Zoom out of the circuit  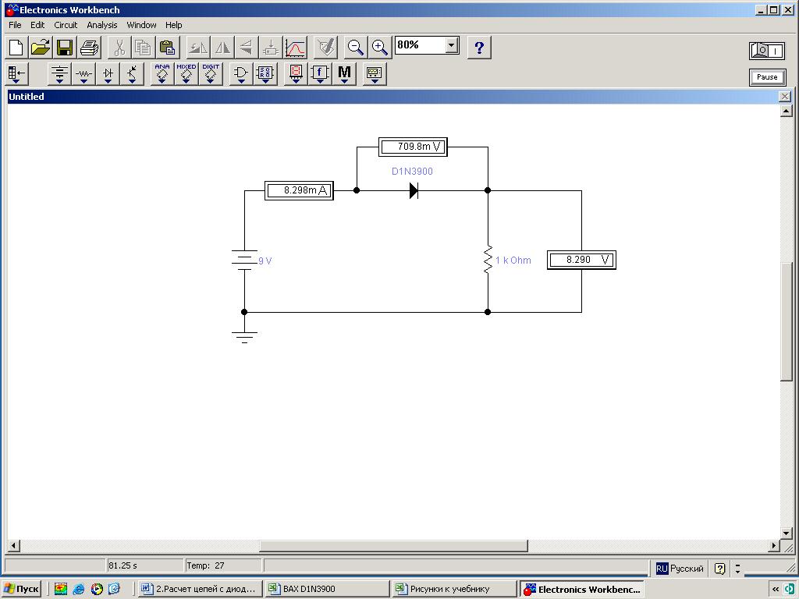pos(355,48)
